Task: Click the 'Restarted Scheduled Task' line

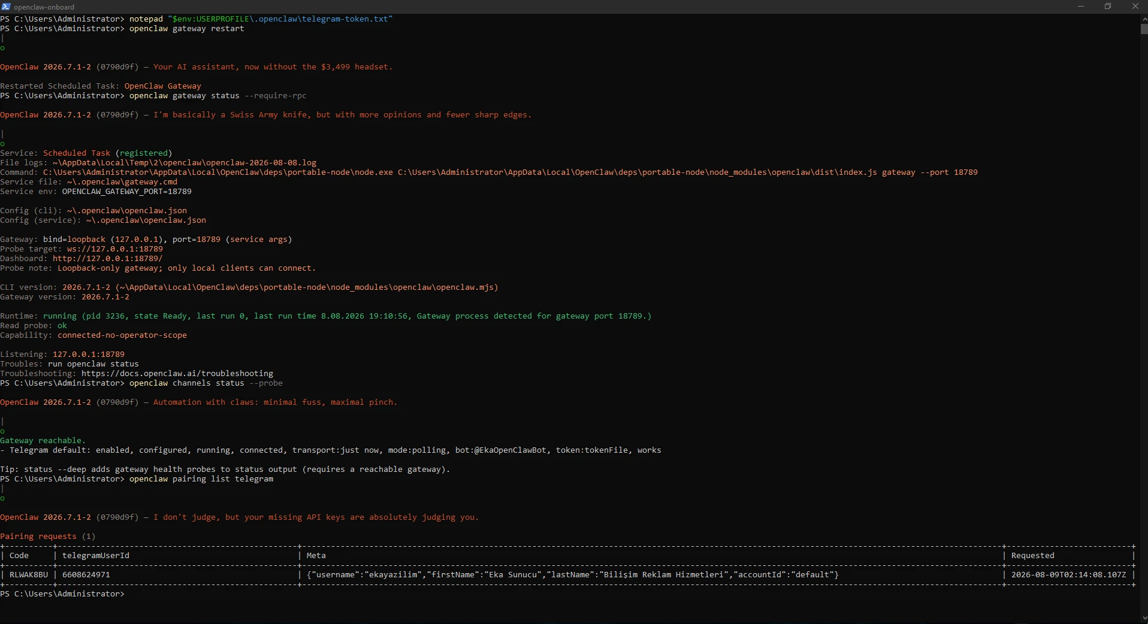Action: click(101, 86)
